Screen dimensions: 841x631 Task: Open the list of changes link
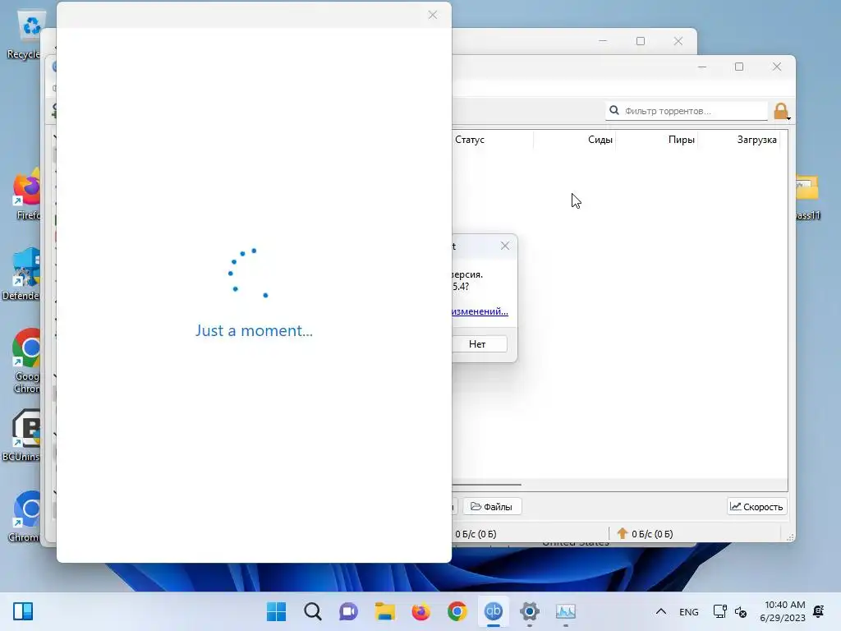click(x=480, y=311)
